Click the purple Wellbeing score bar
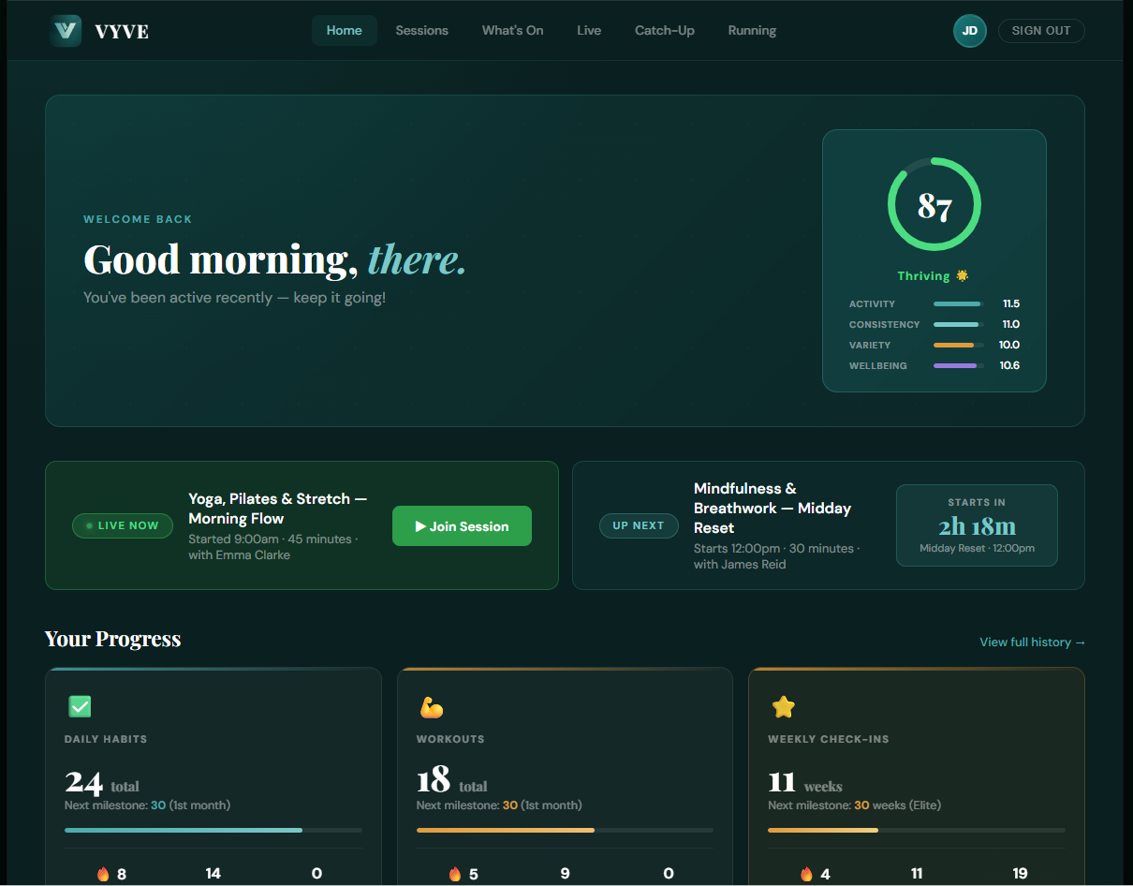 [x=958, y=366]
